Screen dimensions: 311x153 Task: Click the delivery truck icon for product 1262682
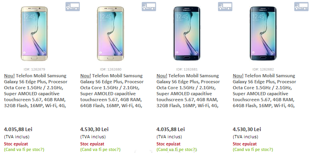point(301,6)
